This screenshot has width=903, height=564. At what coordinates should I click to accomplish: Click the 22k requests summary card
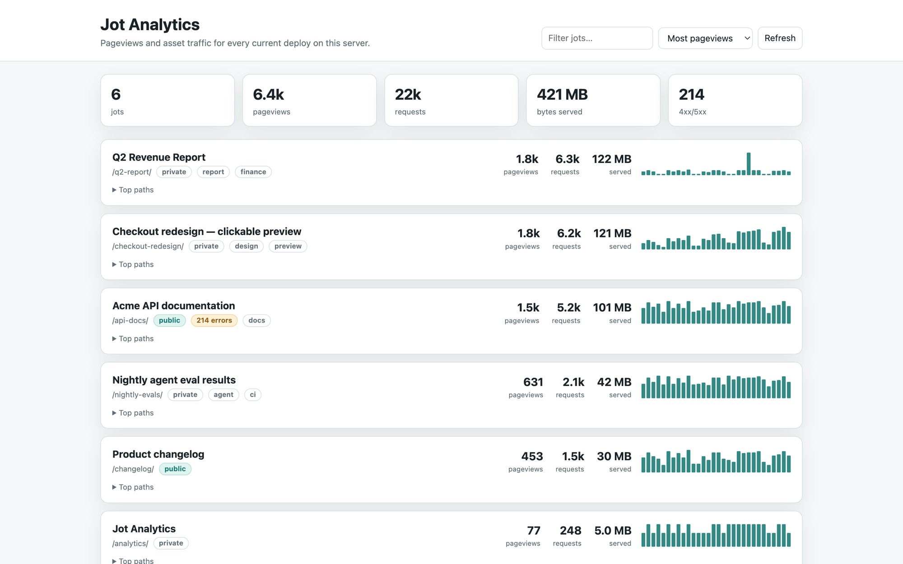tap(451, 100)
